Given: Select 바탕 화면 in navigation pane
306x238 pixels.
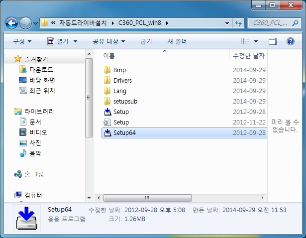Looking at the screenshot, I should (x=42, y=80).
